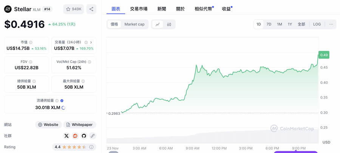Click the share icon next to watchlist

[x=91, y=9]
